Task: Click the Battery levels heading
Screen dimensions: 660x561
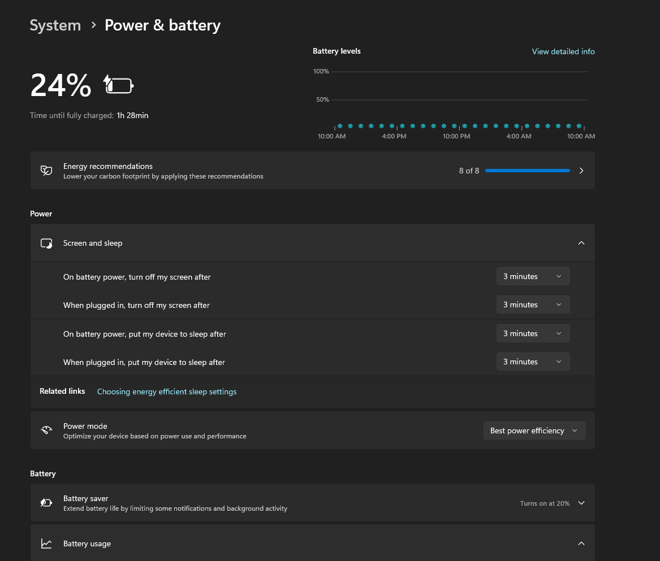Action: [x=337, y=51]
